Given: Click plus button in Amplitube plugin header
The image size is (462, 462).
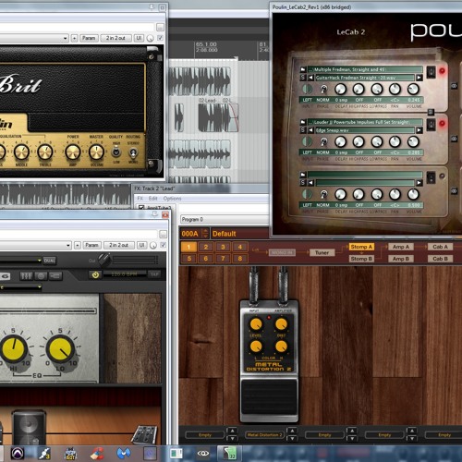Looking at the screenshot, I should click(78, 245).
